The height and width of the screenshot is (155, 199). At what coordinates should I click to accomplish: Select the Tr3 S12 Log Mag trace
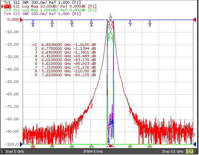click(50, 10)
